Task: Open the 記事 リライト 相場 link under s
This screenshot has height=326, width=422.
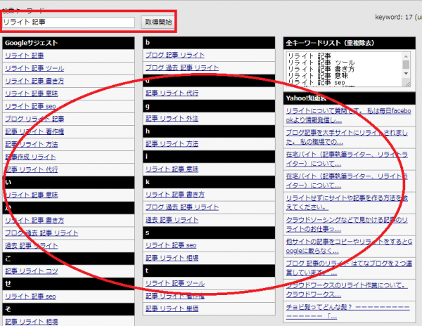Action: 172,257
